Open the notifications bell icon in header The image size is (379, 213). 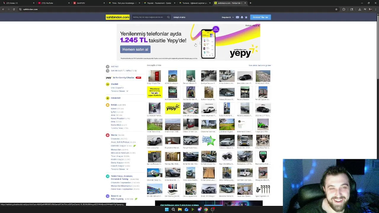coord(242,17)
